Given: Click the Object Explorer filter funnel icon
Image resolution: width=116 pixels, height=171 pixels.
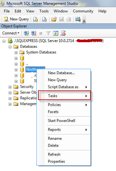Looking at the screenshot, I should click(x=48, y=33).
